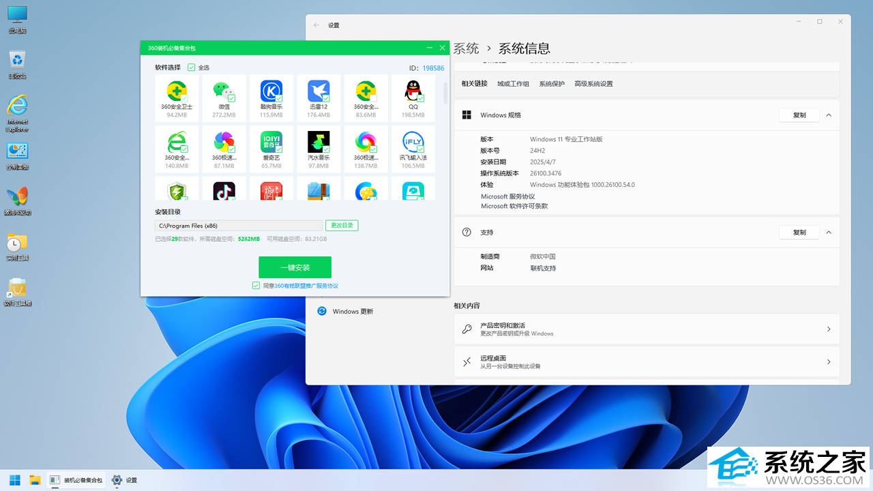Image resolution: width=873 pixels, height=491 pixels.
Task: Select the 微信 WeChat app icon
Action: tap(224, 91)
